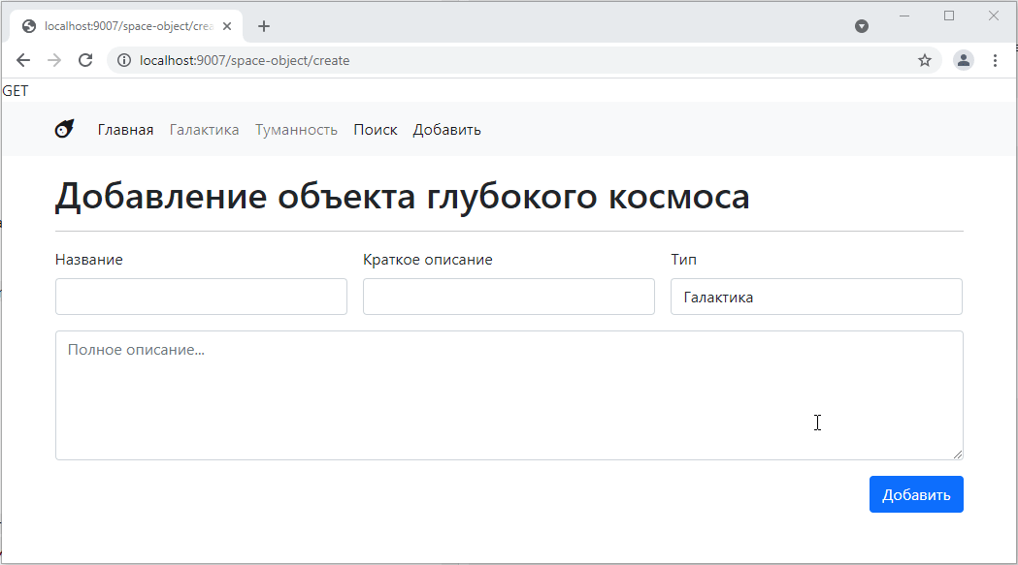The height and width of the screenshot is (565, 1018).
Task: Bookmark this page with star icon
Action: click(x=924, y=60)
